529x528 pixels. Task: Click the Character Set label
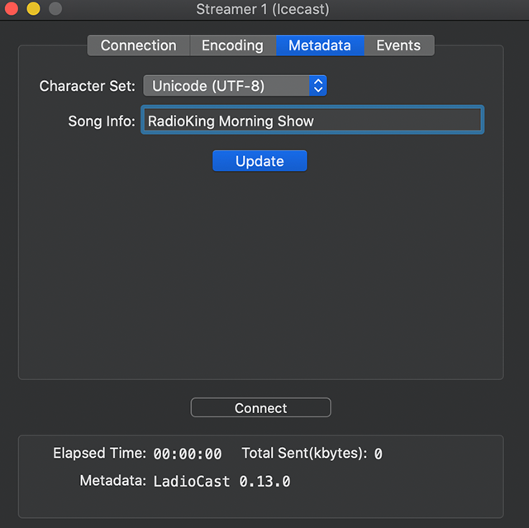[x=87, y=86]
